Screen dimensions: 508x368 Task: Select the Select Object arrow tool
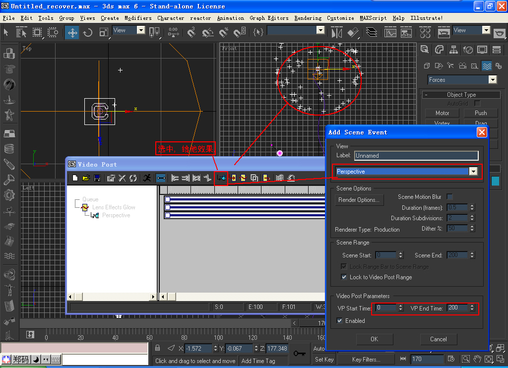point(6,32)
